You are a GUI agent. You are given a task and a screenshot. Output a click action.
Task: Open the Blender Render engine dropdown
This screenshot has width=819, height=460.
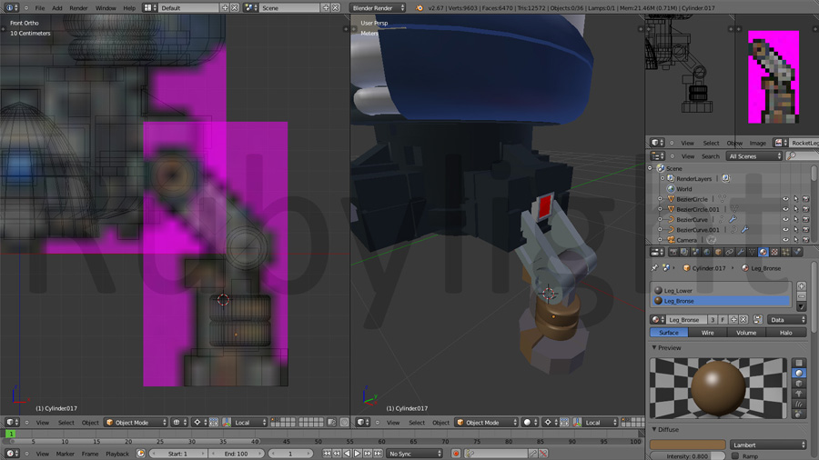(x=378, y=7)
